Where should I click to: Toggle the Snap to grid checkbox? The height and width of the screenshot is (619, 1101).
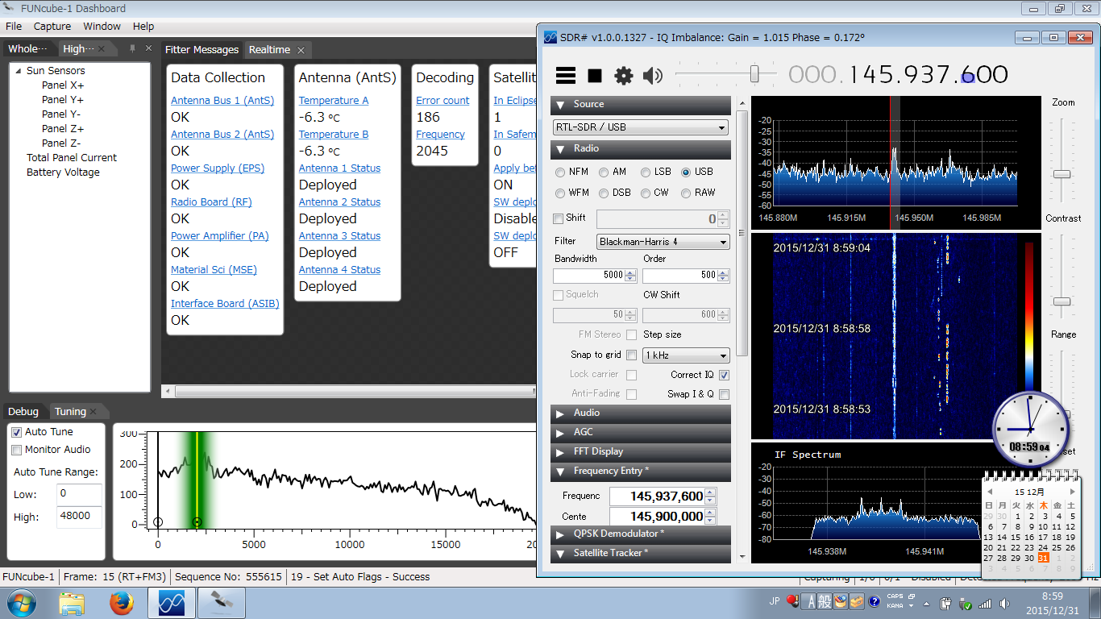(631, 355)
